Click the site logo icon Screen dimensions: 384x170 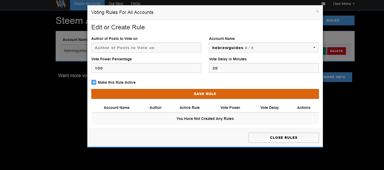coord(61,4)
